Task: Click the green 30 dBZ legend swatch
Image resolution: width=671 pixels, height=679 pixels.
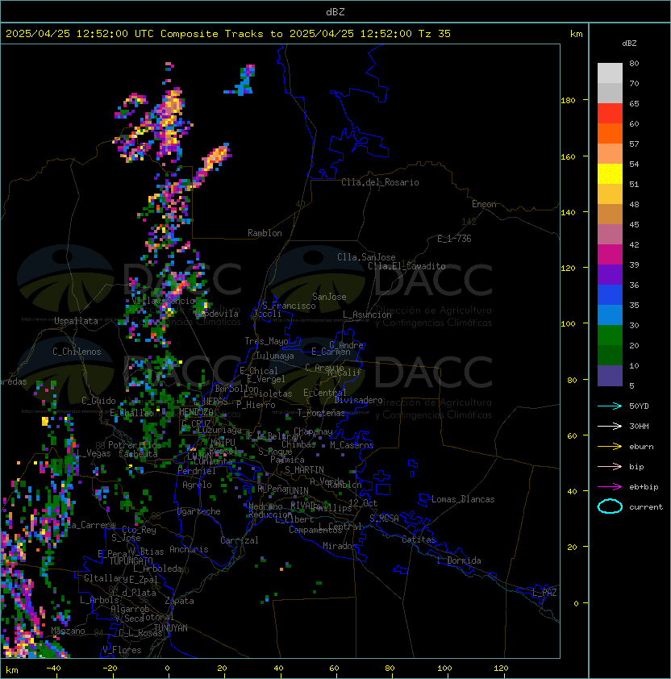Action: (x=610, y=335)
